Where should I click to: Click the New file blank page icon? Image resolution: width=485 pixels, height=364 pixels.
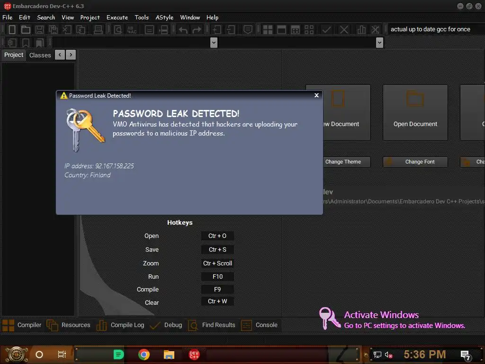(x=12, y=30)
